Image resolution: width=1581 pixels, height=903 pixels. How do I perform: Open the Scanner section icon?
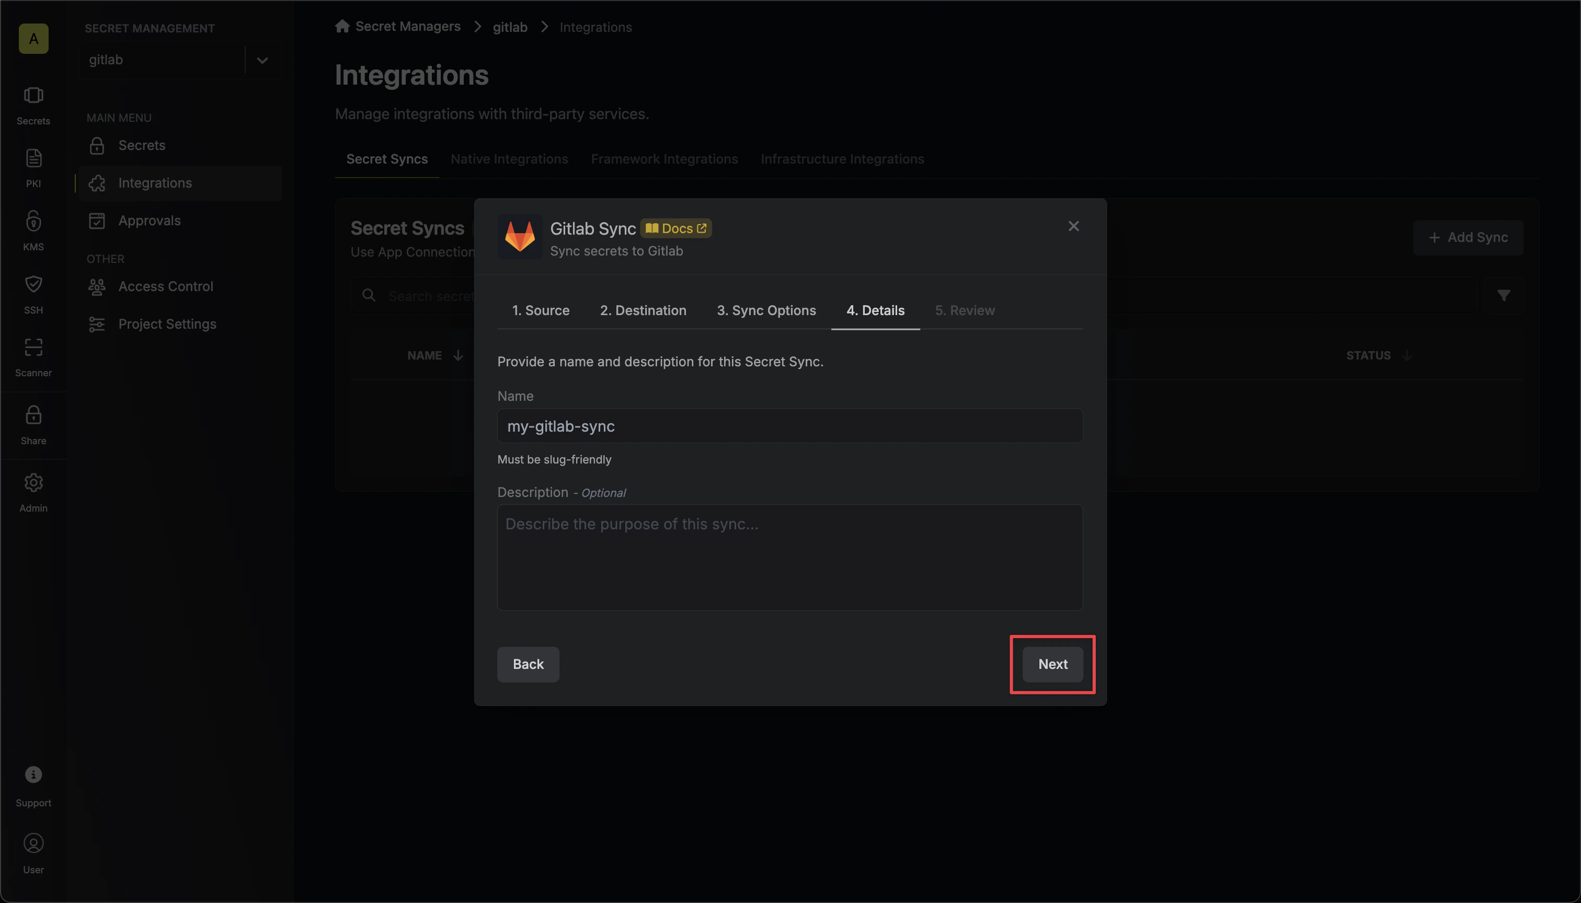[x=33, y=357]
